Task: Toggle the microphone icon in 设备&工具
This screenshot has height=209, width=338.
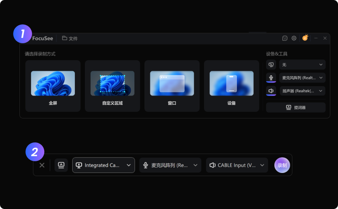Action: pos(271,78)
